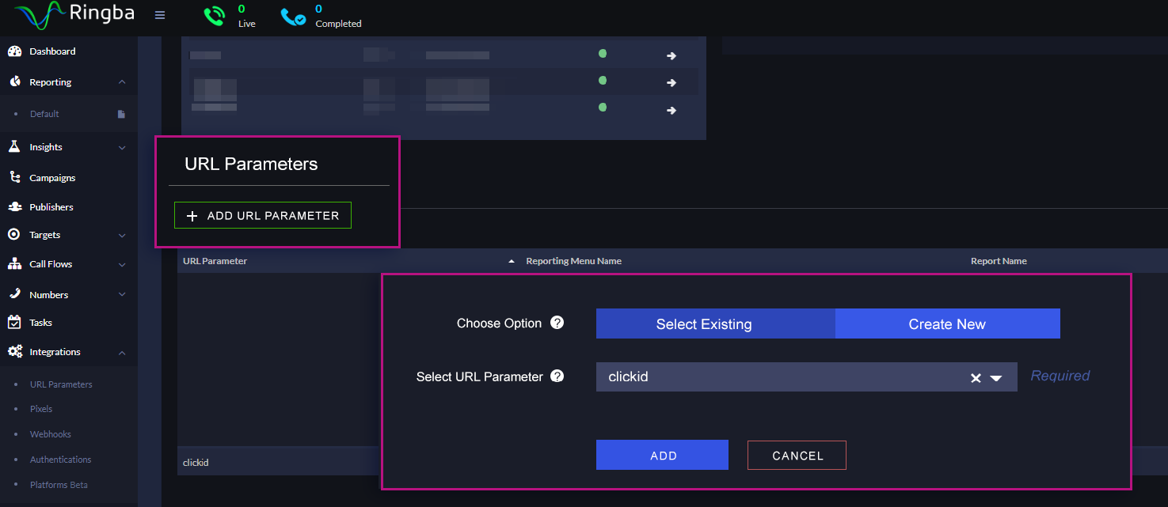The width and height of the screenshot is (1168, 507).
Task: Toggle the hamburger sidebar menu
Action: pos(160,15)
